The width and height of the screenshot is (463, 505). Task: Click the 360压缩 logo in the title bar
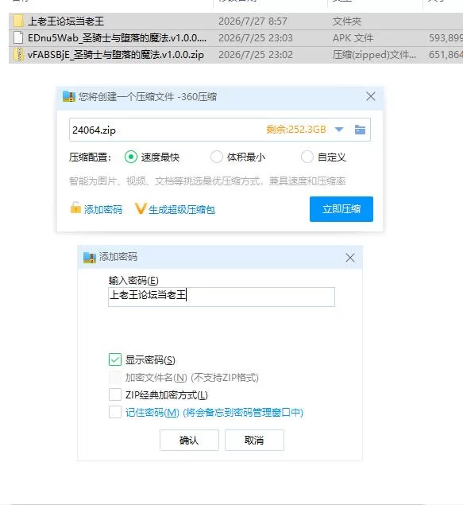point(69,96)
